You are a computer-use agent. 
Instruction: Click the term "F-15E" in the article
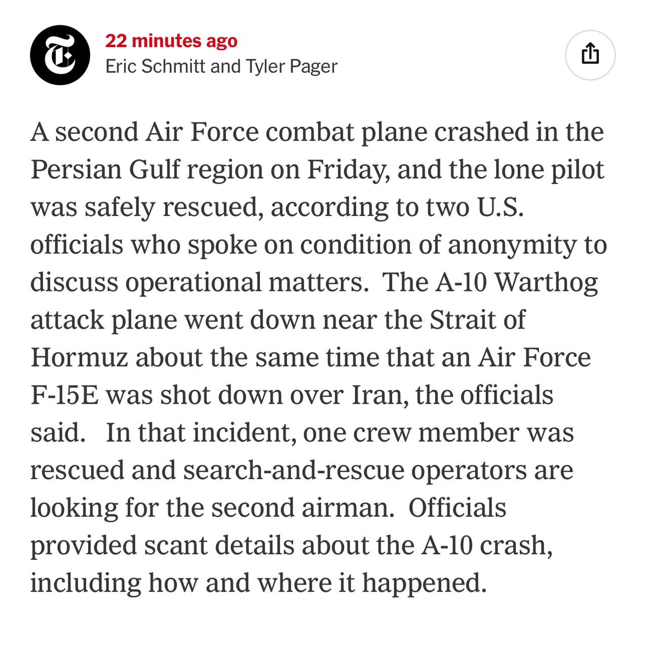tap(64, 395)
